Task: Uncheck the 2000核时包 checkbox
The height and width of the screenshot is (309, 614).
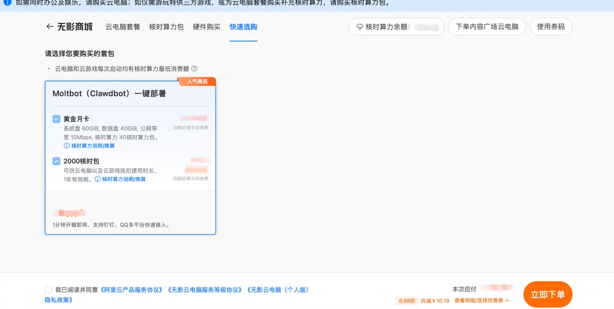Action: pos(56,161)
